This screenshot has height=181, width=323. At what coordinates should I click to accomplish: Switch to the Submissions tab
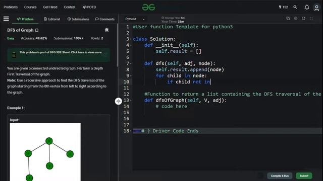[78, 19]
